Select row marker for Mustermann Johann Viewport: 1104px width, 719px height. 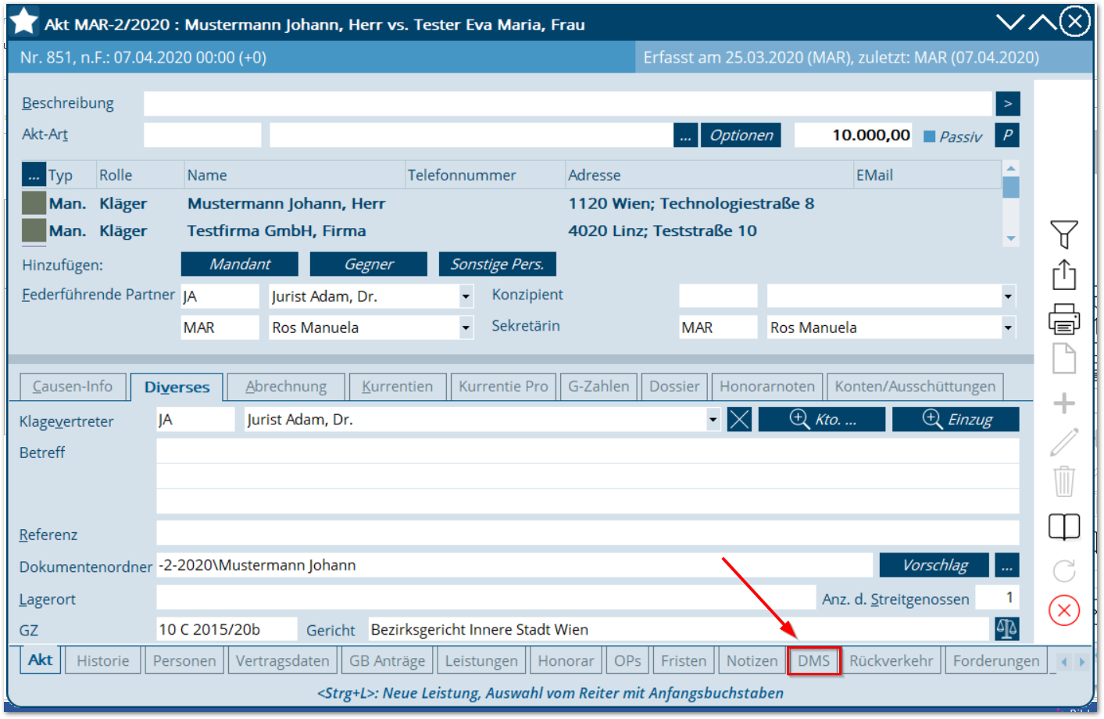pyautogui.click(x=34, y=202)
